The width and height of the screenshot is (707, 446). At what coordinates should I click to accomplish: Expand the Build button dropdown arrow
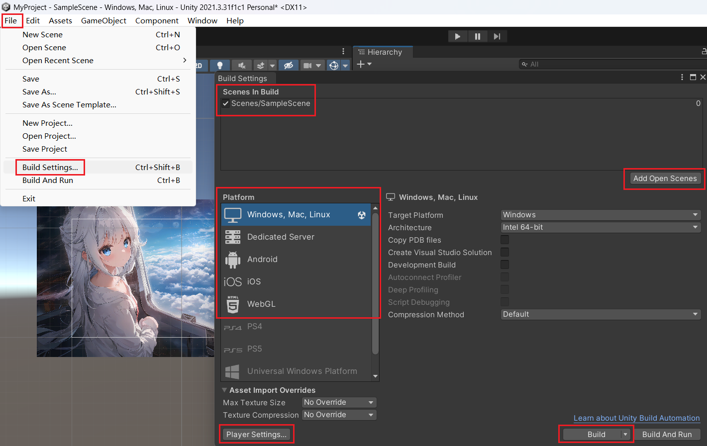click(626, 434)
